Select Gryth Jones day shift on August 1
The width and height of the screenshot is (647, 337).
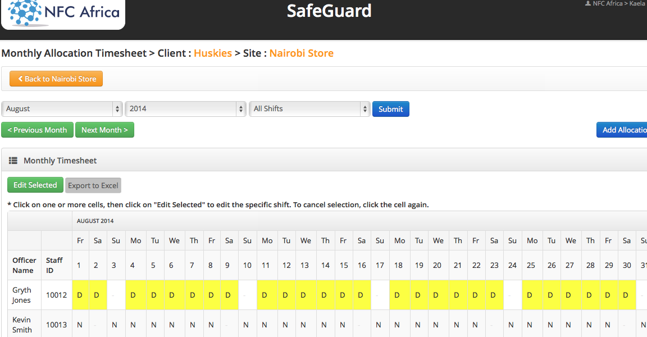click(x=80, y=295)
